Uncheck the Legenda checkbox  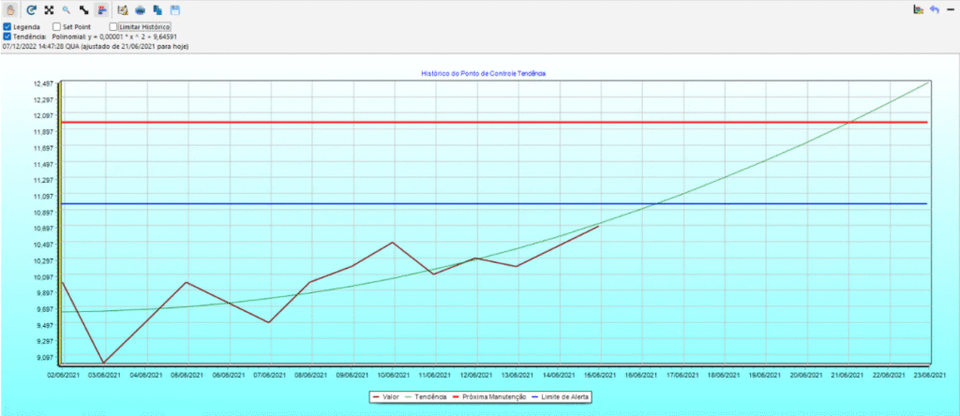click(x=7, y=27)
